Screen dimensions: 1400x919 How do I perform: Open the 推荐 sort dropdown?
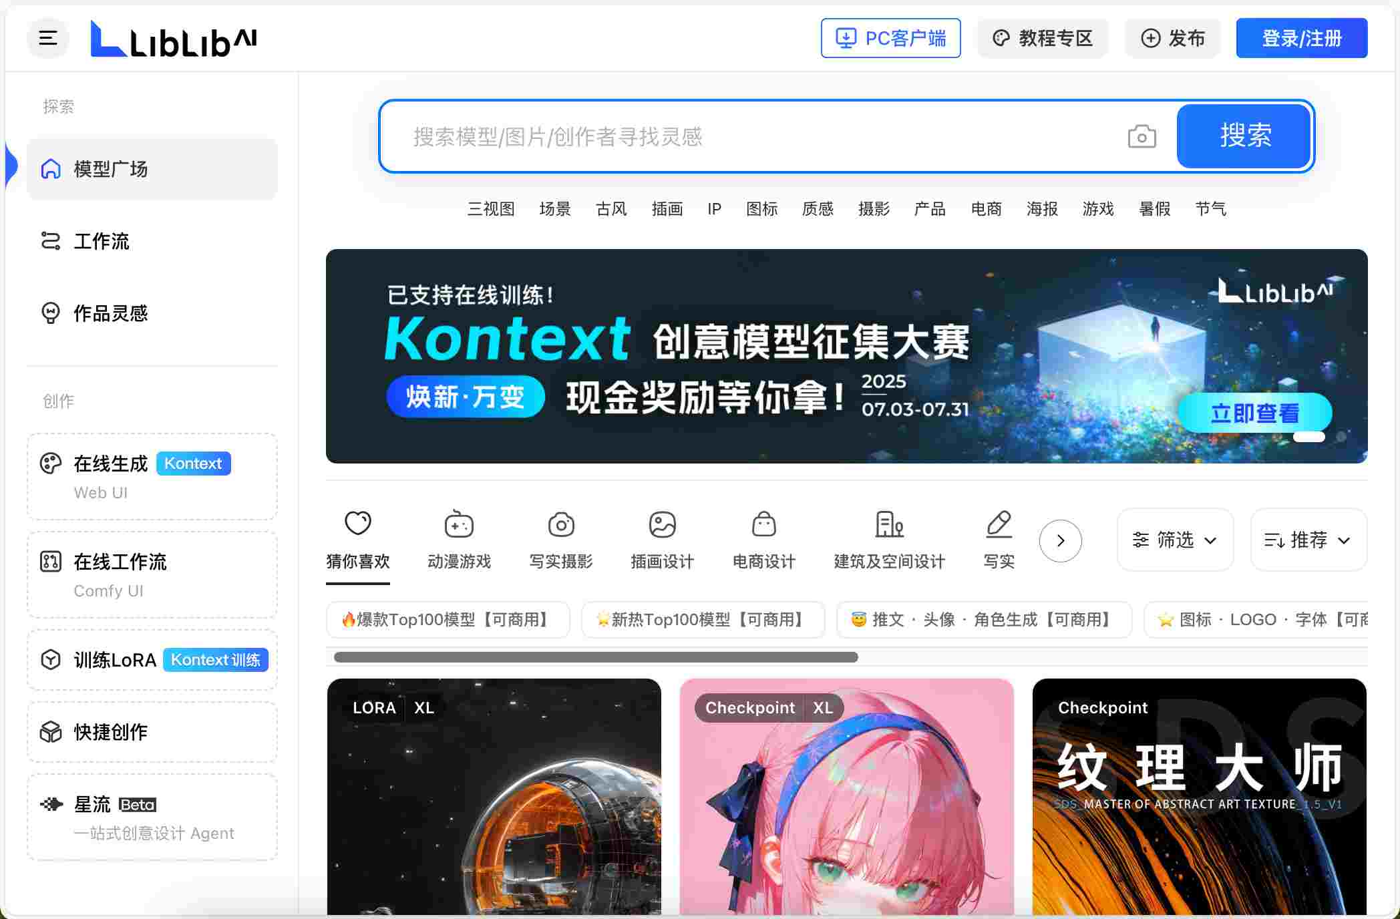(x=1307, y=540)
